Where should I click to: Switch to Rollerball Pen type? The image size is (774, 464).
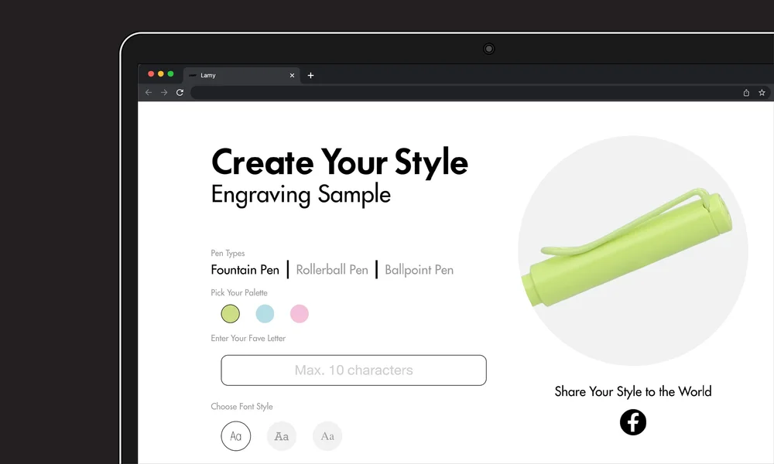[332, 270]
